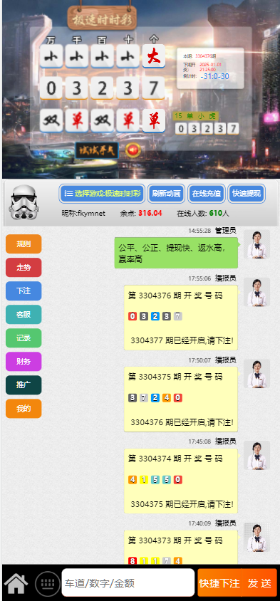The width and height of the screenshot is (280, 601).
Task: Click the 小 tile under 万 column
Action: coord(51,56)
